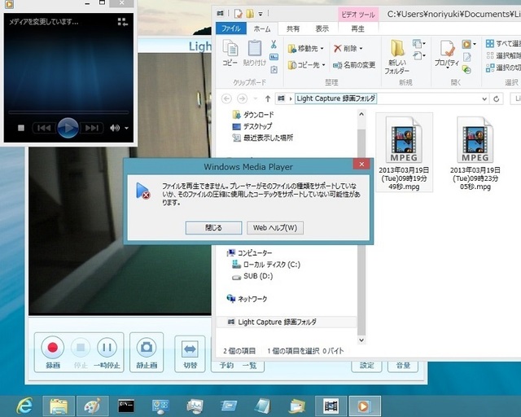Open the Easy access dropdown
This screenshot has width=521, height=417.
[x=419, y=55]
